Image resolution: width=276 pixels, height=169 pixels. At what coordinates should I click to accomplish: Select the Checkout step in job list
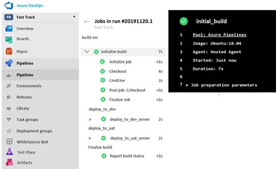[117, 71]
